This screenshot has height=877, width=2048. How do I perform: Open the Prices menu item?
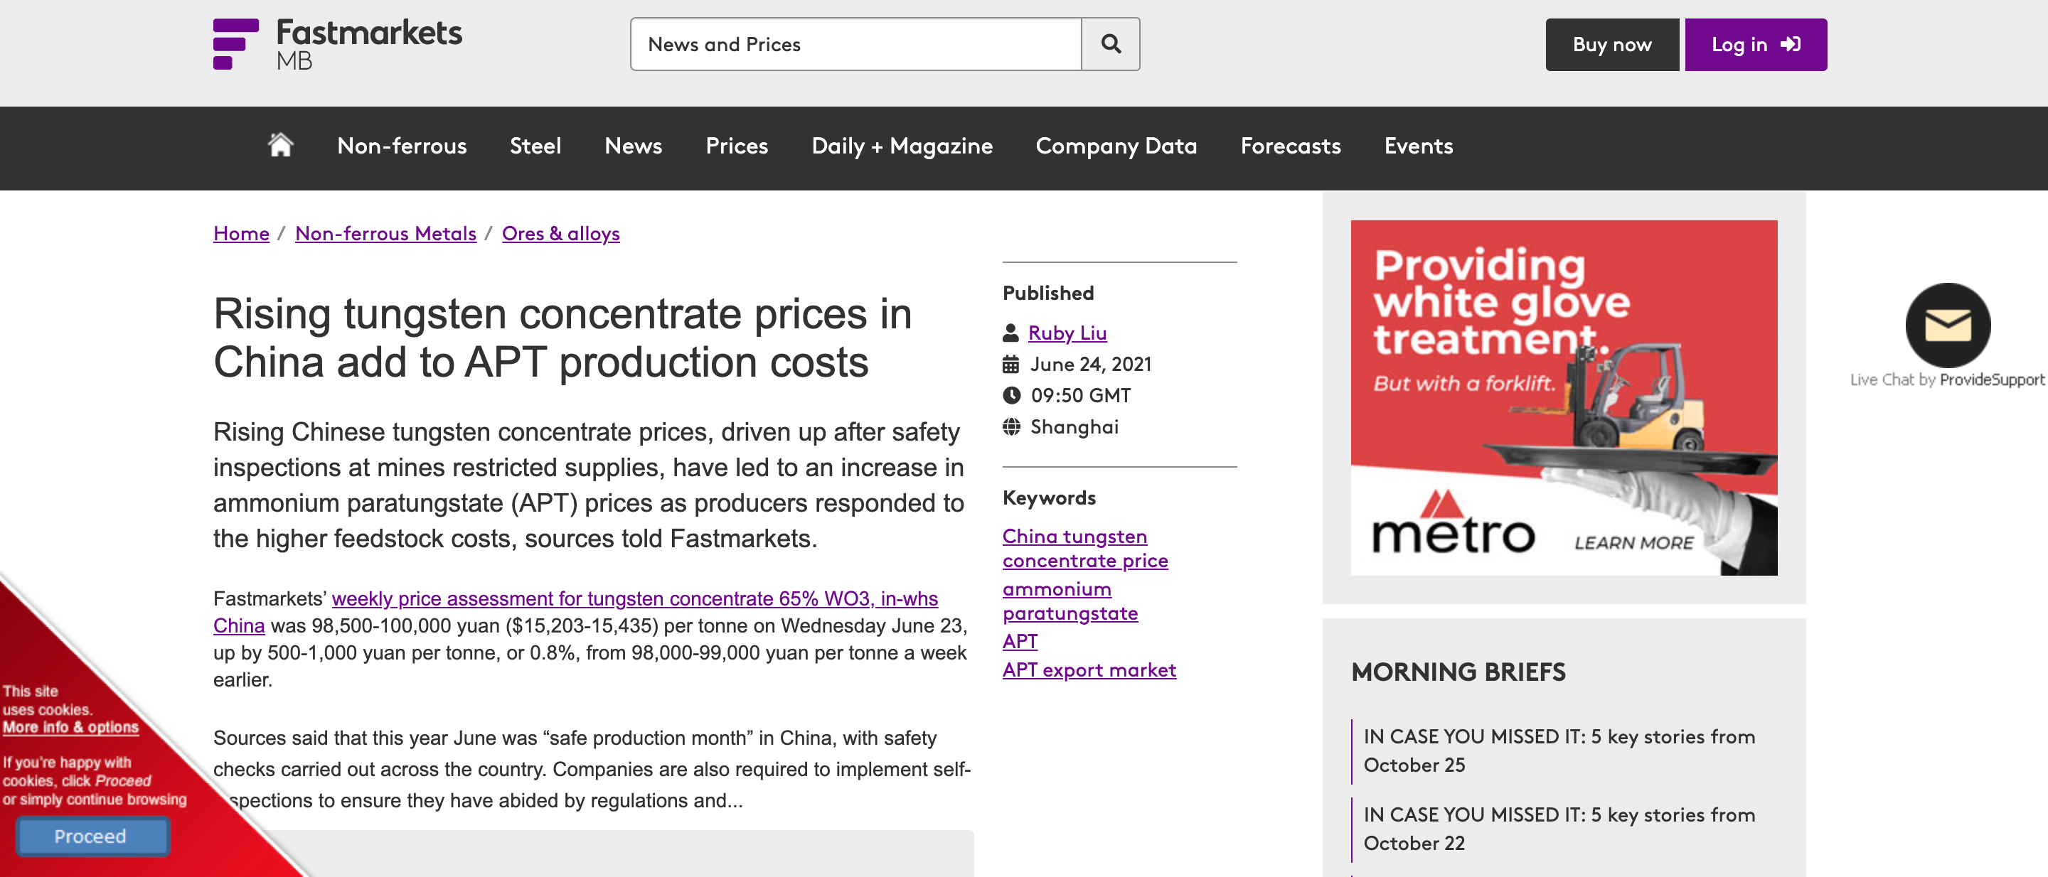(x=736, y=146)
